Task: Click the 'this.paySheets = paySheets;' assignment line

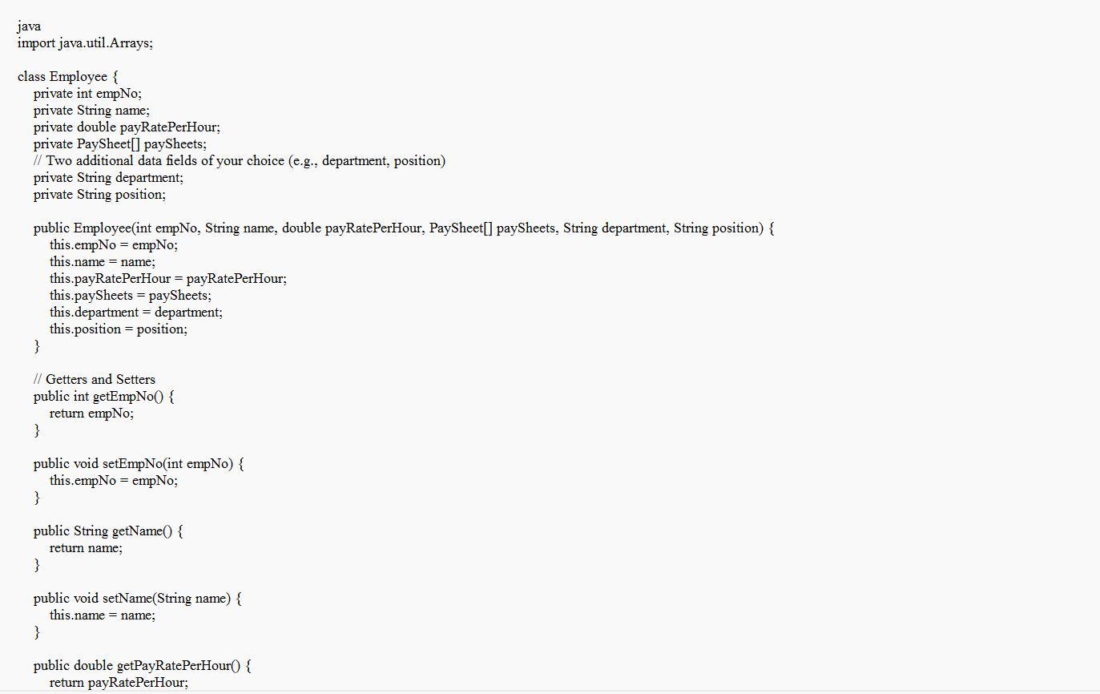Action: 131,296
